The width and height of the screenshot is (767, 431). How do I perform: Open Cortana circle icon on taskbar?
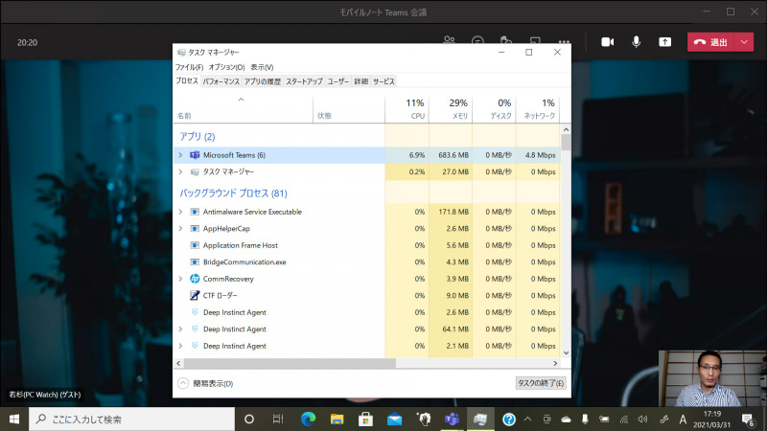click(x=249, y=420)
